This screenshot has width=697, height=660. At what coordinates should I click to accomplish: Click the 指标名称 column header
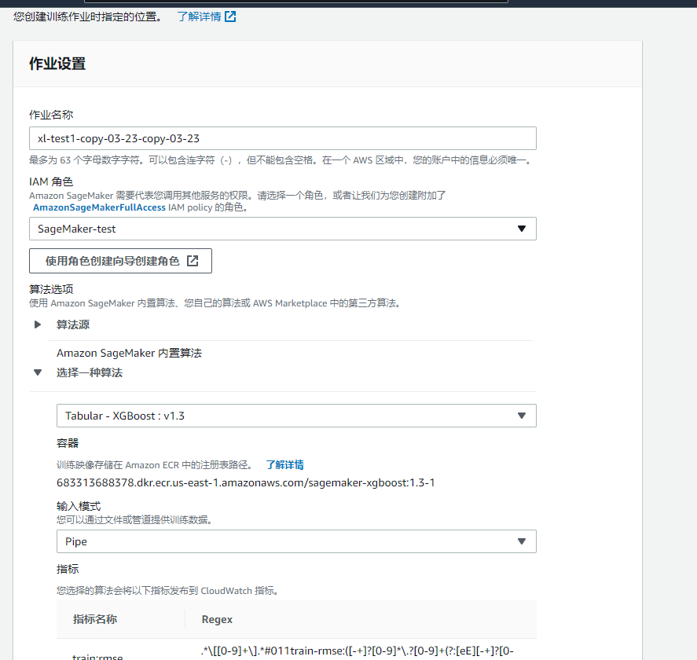coord(94,619)
